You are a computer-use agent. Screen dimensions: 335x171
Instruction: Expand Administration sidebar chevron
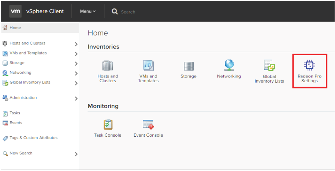(x=76, y=99)
